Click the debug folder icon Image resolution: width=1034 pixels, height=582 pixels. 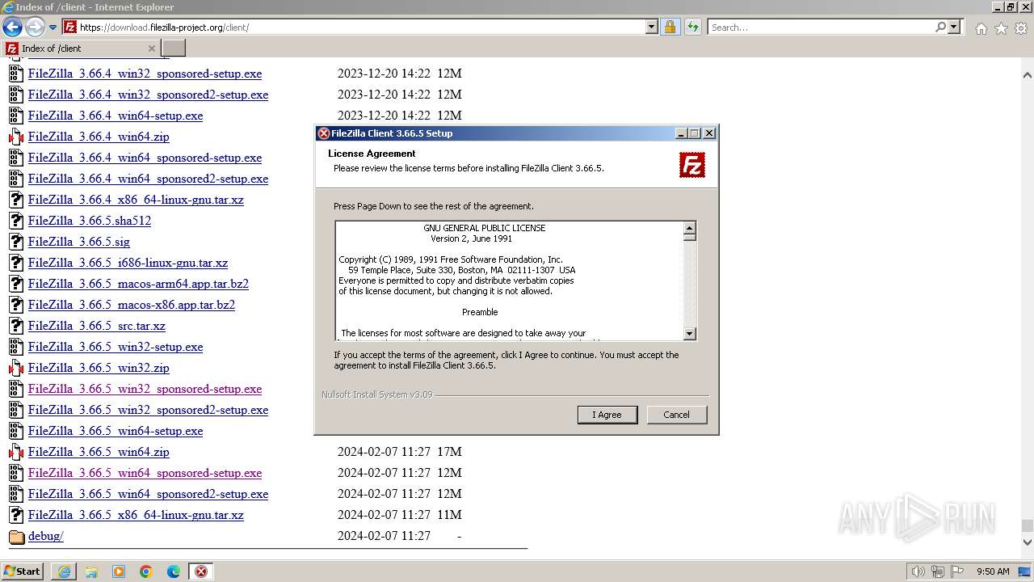click(16, 537)
